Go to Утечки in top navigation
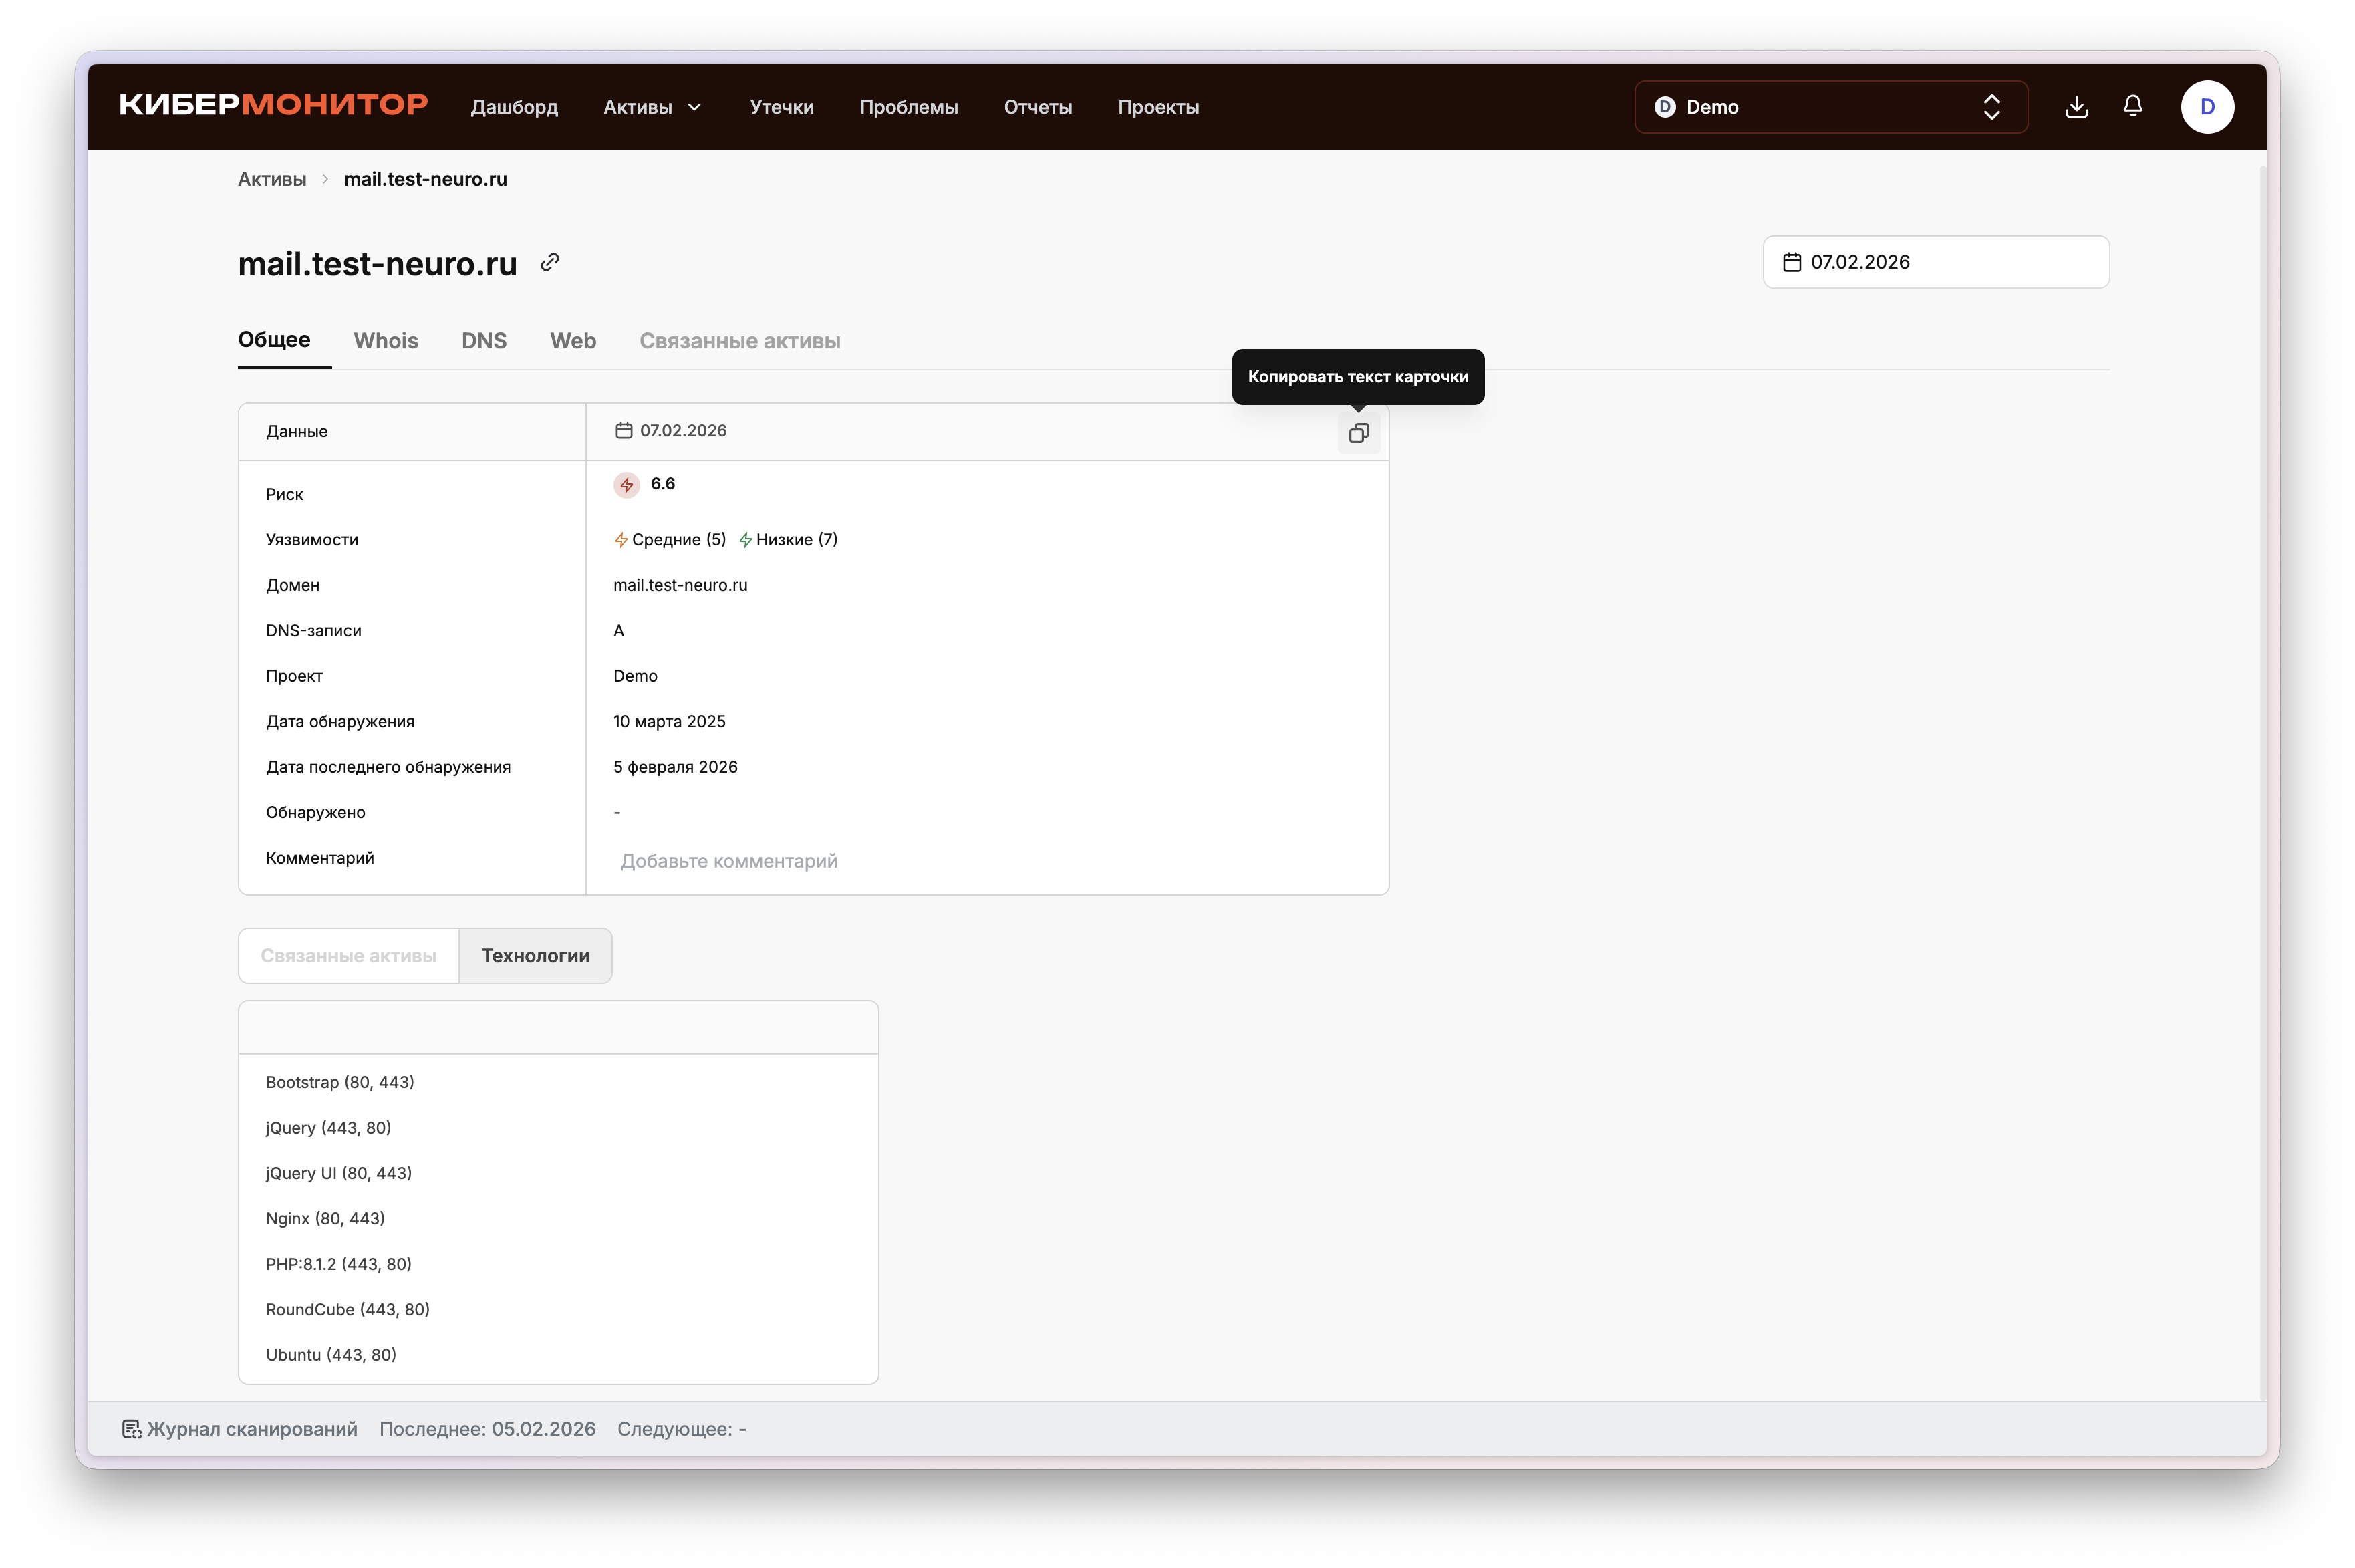2355x1568 pixels. point(782,107)
